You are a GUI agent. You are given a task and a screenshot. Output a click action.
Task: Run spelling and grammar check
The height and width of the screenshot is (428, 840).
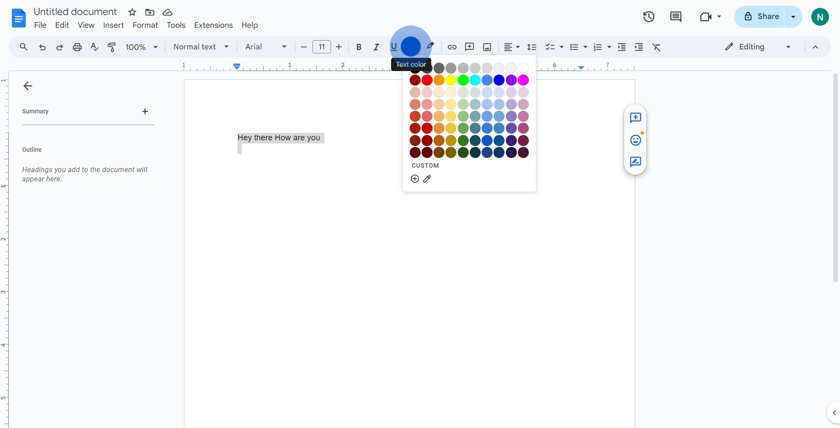coord(94,47)
